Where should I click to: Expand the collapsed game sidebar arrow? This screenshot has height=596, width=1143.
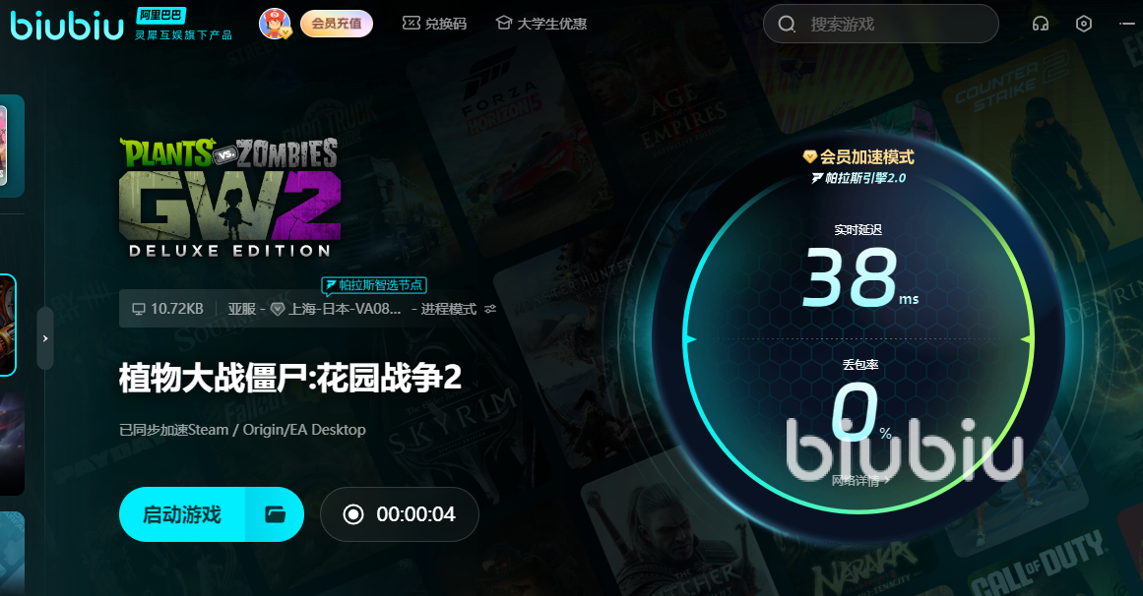coord(45,338)
